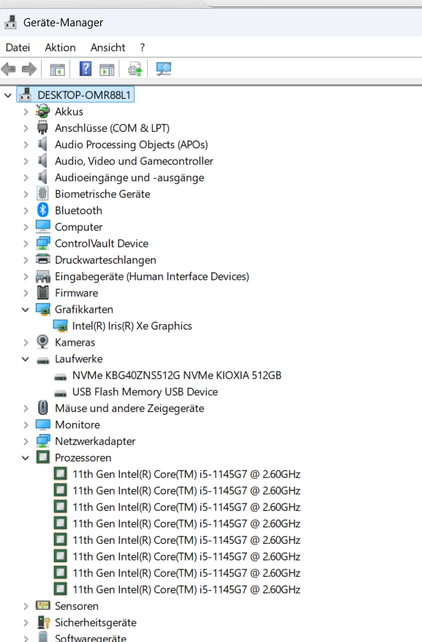
Task: Open the Datei menu
Action: [18, 48]
